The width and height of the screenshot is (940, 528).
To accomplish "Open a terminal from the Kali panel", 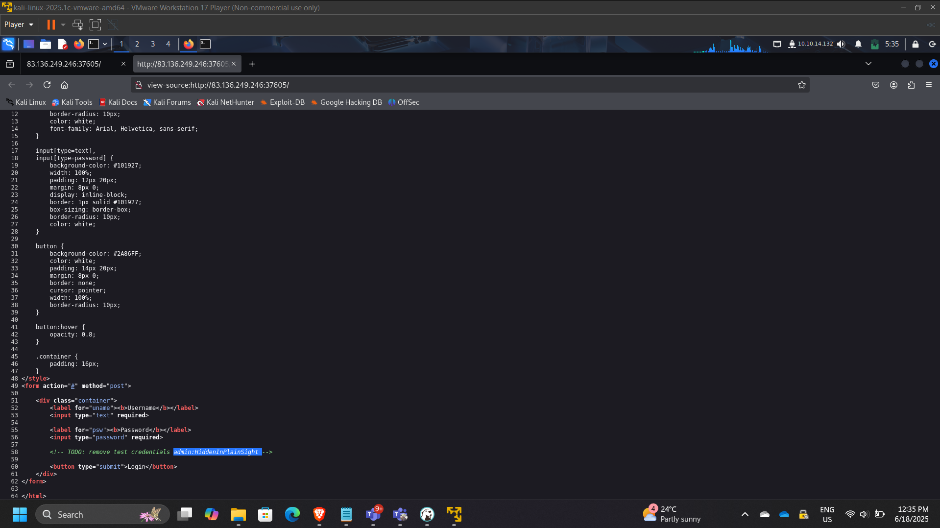I will pyautogui.click(x=94, y=44).
